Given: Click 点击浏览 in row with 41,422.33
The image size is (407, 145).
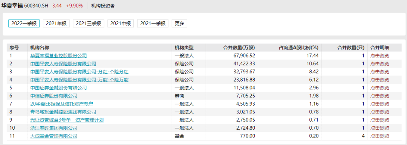Looking at the screenshot, I should point(380,63).
